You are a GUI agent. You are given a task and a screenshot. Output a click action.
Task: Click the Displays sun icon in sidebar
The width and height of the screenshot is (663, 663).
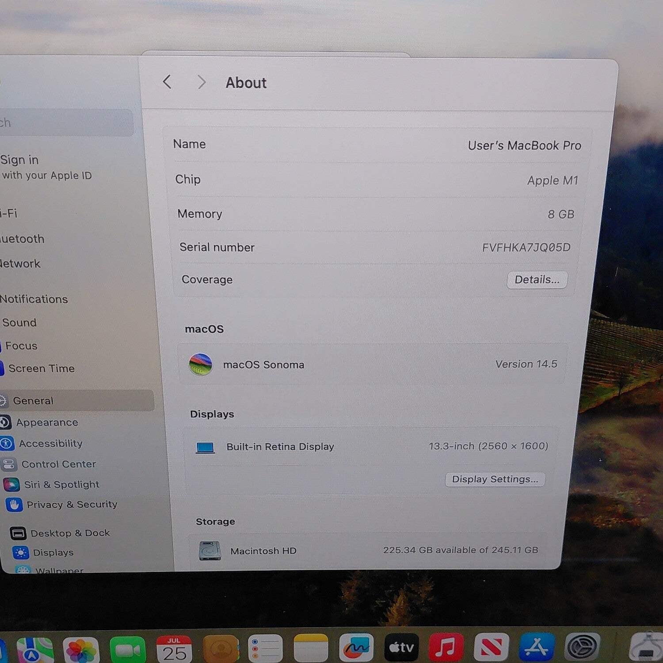point(21,552)
